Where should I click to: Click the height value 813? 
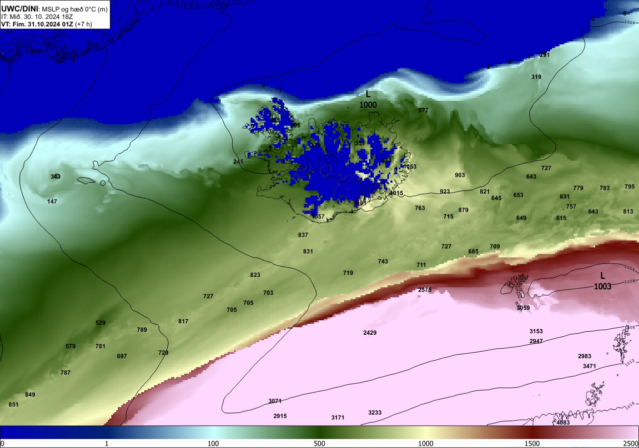coord(628,212)
